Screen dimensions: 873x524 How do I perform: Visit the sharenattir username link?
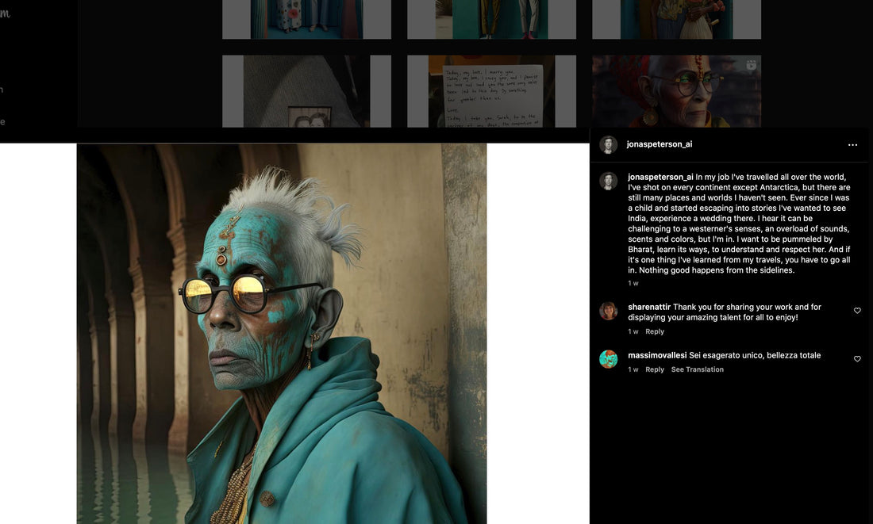click(649, 307)
